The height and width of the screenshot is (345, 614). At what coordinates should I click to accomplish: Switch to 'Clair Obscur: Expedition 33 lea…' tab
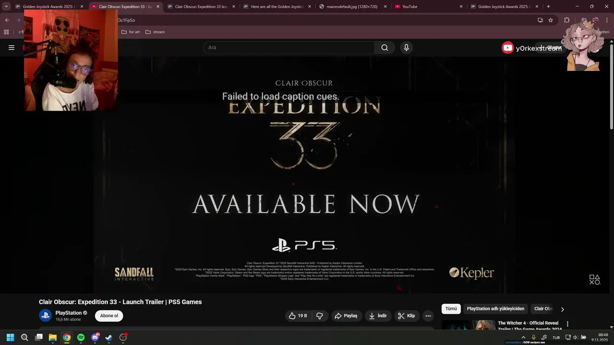[200, 7]
